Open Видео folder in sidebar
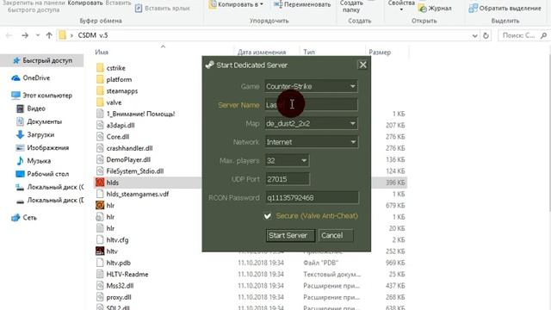This screenshot has height=310, width=551. [31, 108]
